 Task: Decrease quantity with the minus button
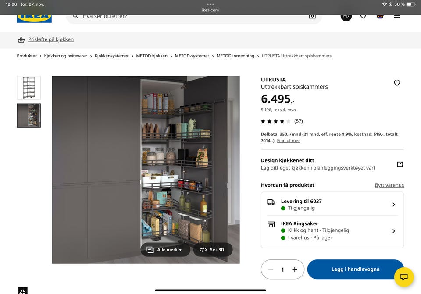(x=271, y=269)
